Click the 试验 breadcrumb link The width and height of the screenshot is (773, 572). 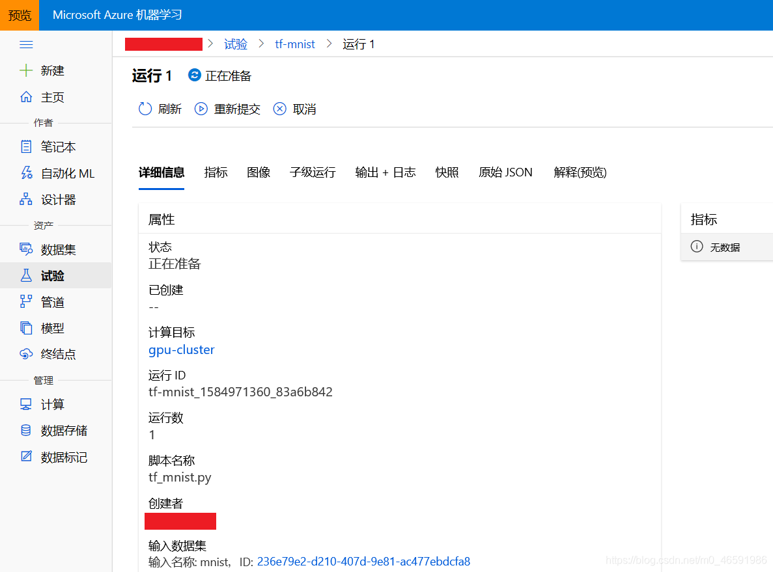point(236,44)
